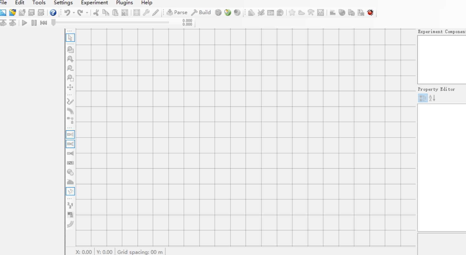Click the truck report icon
The width and height of the screenshot is (466, 255).
(x=351, y=13)
